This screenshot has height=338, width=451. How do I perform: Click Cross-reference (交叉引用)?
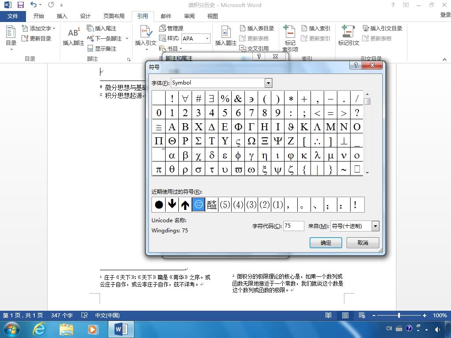(x=254, y=48)
